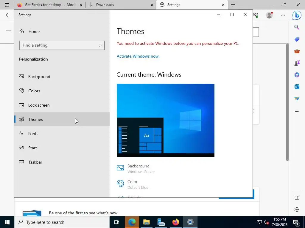Open Edge browser essentials heart icon
305x228 pixels.
[256, 15]
